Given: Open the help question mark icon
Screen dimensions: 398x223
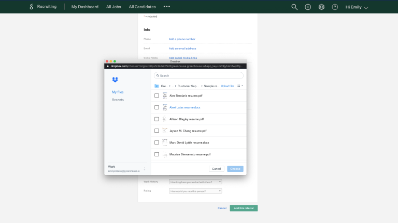Looking at the screenshot, I should (335, 7).
